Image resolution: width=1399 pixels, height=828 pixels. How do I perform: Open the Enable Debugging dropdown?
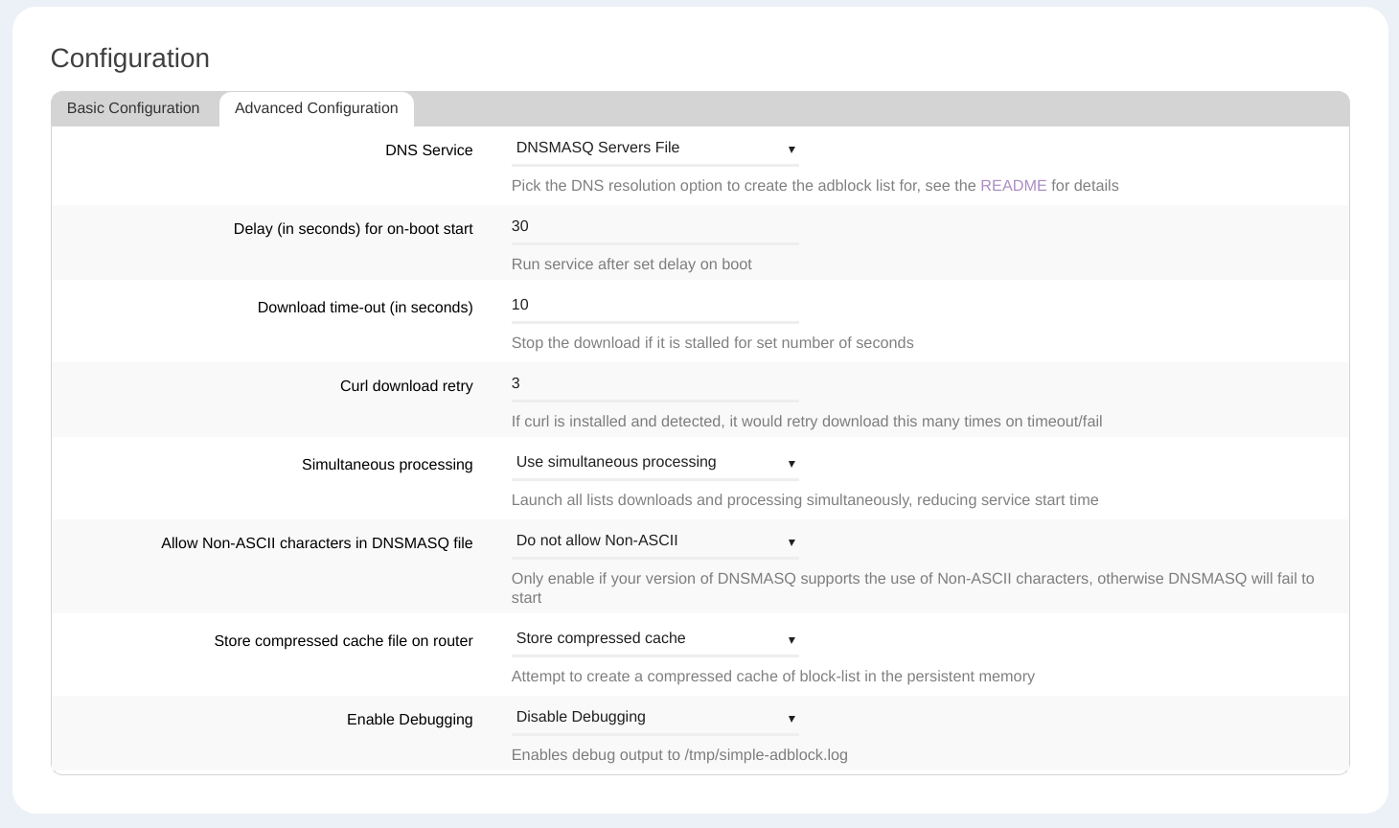654,718
